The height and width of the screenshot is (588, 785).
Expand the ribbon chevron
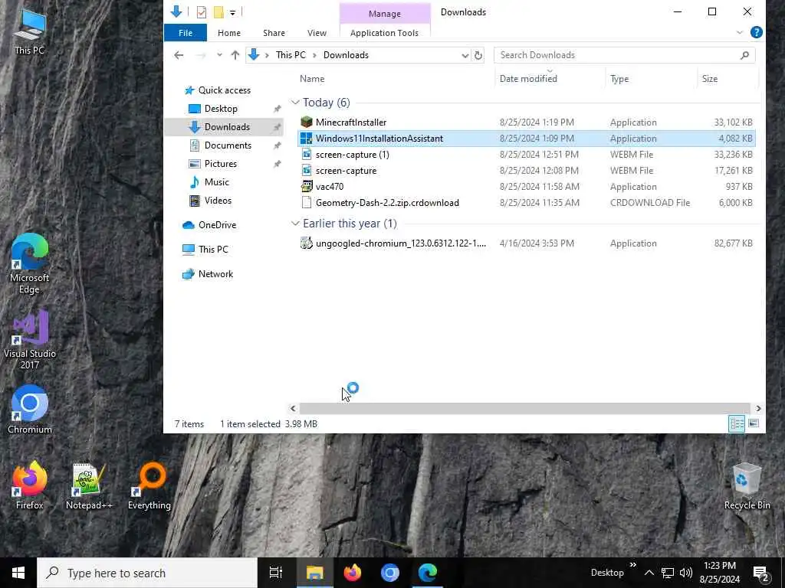pyautogui.click(x=740, y=32)
